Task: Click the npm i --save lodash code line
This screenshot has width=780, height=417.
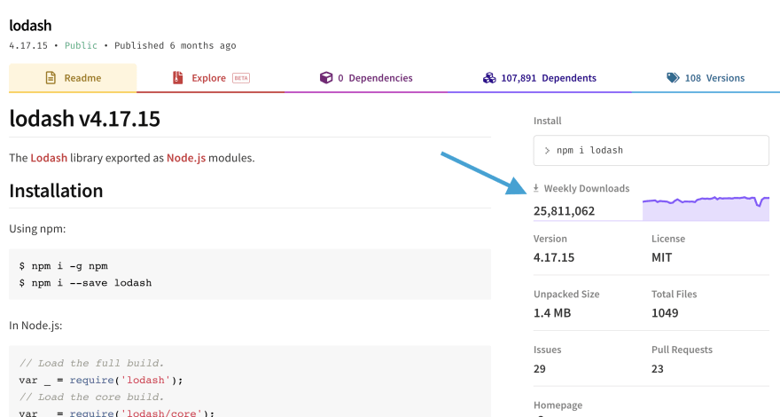Action: click(x=85, y=283)
